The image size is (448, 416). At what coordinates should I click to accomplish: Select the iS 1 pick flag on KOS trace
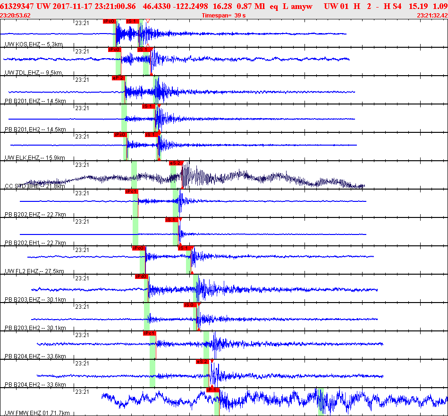point(133,21)
